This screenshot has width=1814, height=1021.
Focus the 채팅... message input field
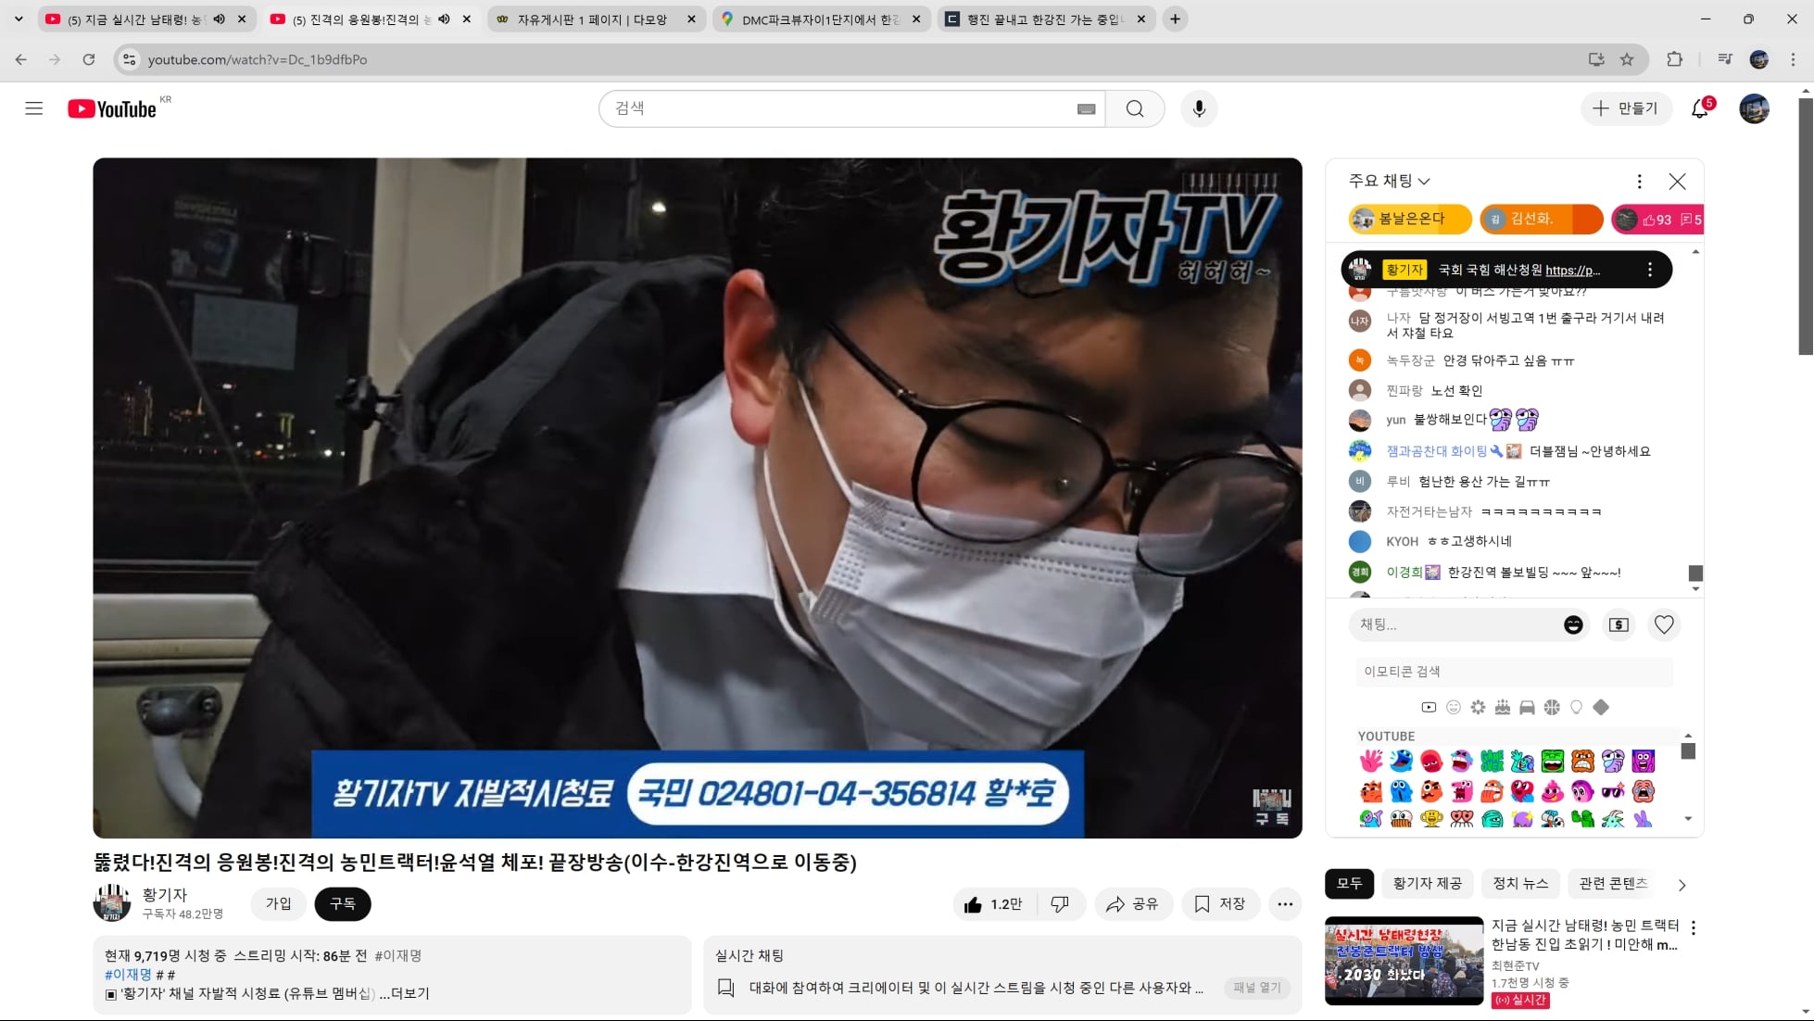[x=1458, y=624]
